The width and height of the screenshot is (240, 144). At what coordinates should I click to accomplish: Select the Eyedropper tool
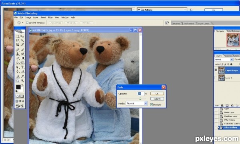pyautogui.click(x=22, y=76)
